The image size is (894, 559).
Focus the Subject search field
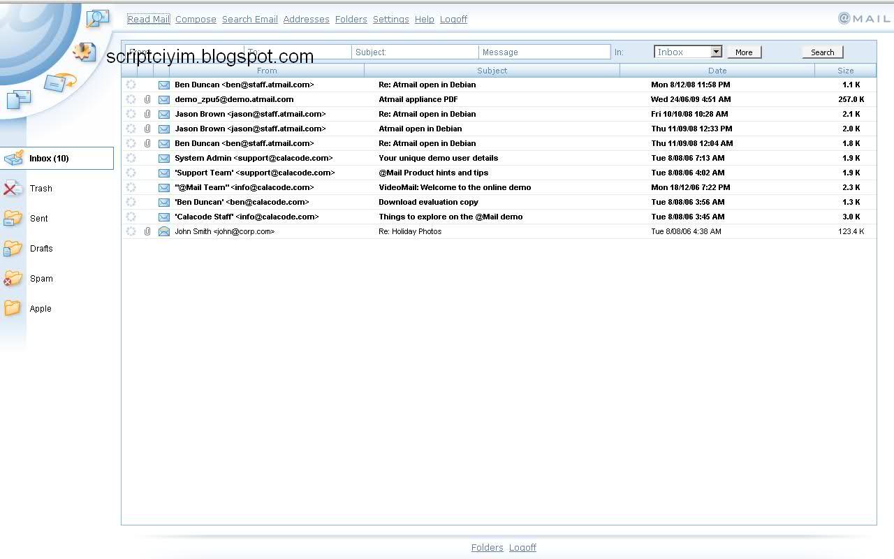coord(415,52)
